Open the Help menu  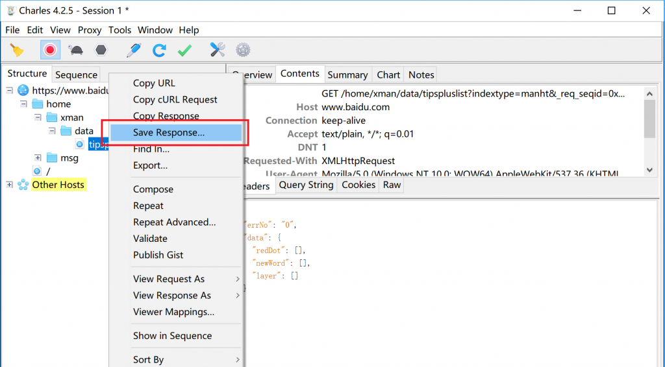click(189, 30)
